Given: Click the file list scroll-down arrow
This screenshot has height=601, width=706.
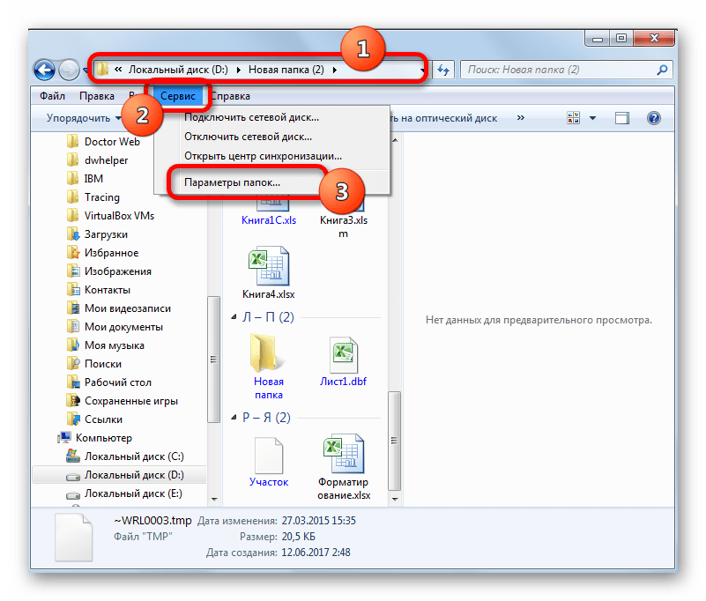Looking at the screenshot, I should click(x=395, y=499).
